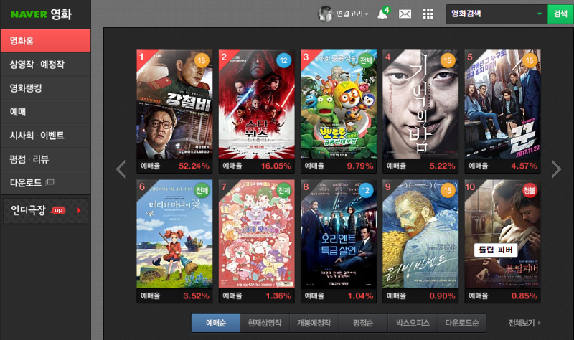
Task: Click the 0.90% reservation rate
Action: click(442, 296)
